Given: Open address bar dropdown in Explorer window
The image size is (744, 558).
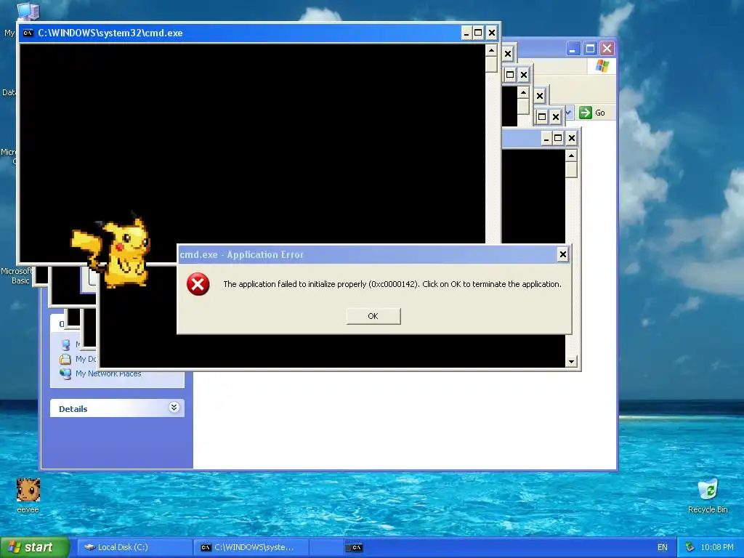Looking at the screenshot, I should click(569, 113).
